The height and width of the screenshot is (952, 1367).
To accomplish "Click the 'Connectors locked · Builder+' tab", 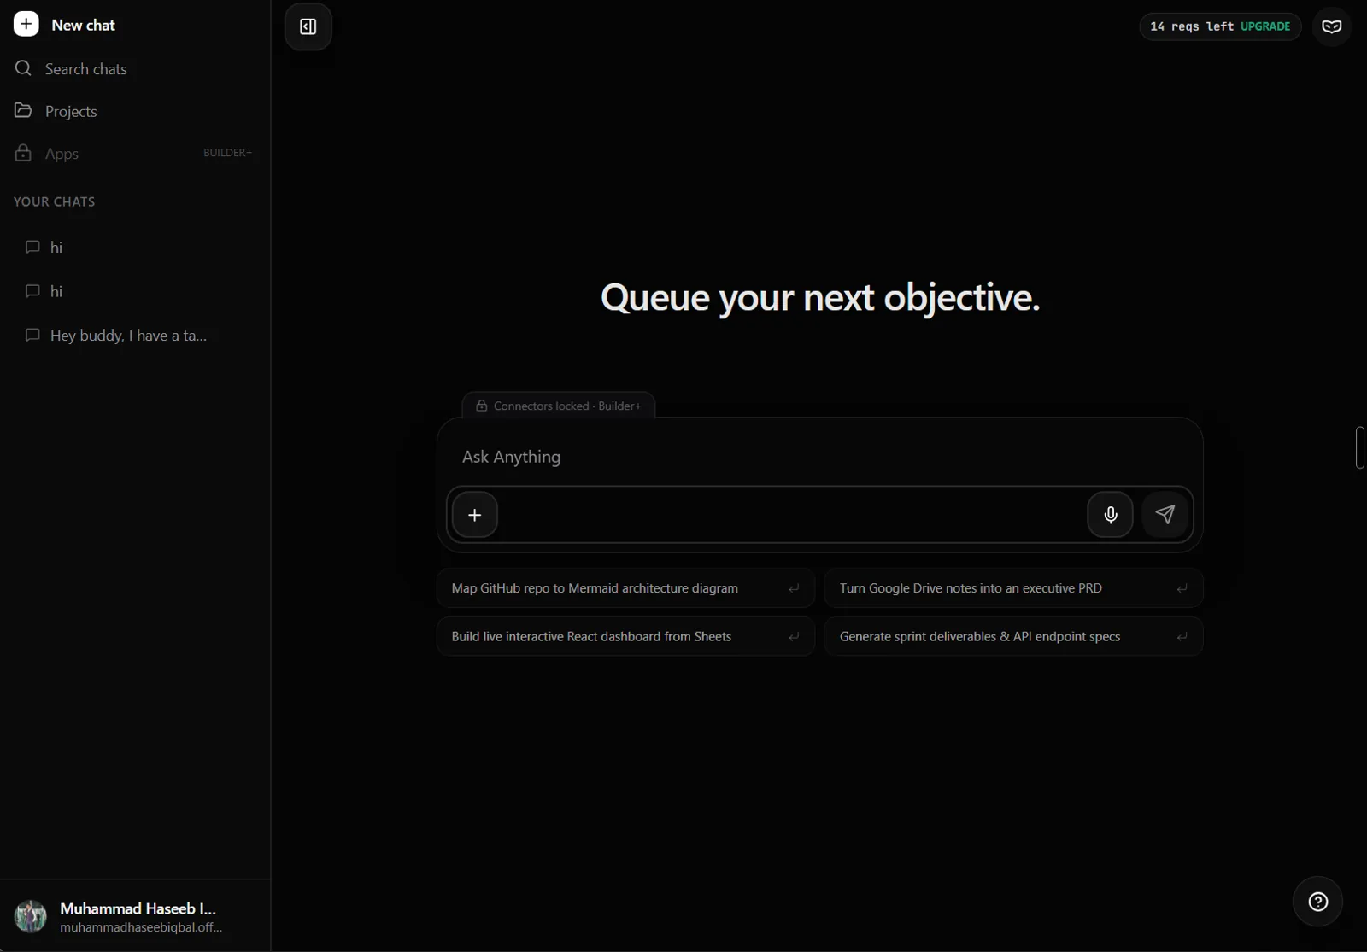I will [559, 406].
